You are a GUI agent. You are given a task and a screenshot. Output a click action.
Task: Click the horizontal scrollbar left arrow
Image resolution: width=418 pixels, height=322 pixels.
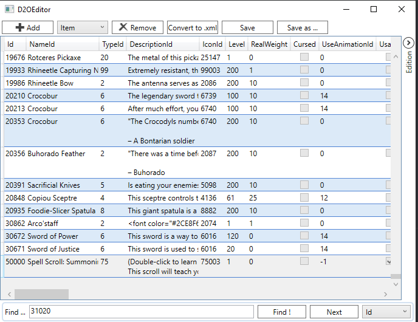pos(9,294)
